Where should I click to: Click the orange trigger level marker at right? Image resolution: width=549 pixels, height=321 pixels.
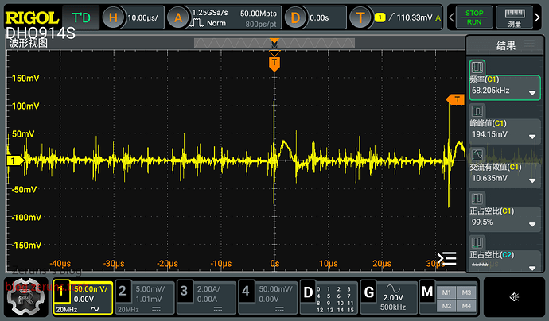tap(455, 99)
